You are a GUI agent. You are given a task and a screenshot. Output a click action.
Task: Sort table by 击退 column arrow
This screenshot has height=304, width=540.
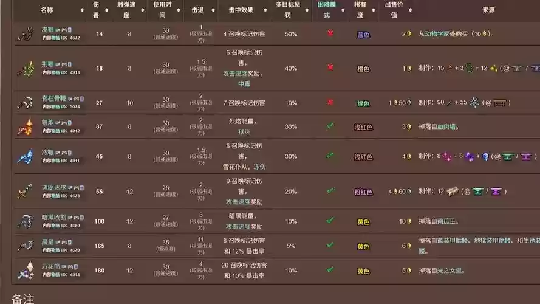(x=213, y=10)
